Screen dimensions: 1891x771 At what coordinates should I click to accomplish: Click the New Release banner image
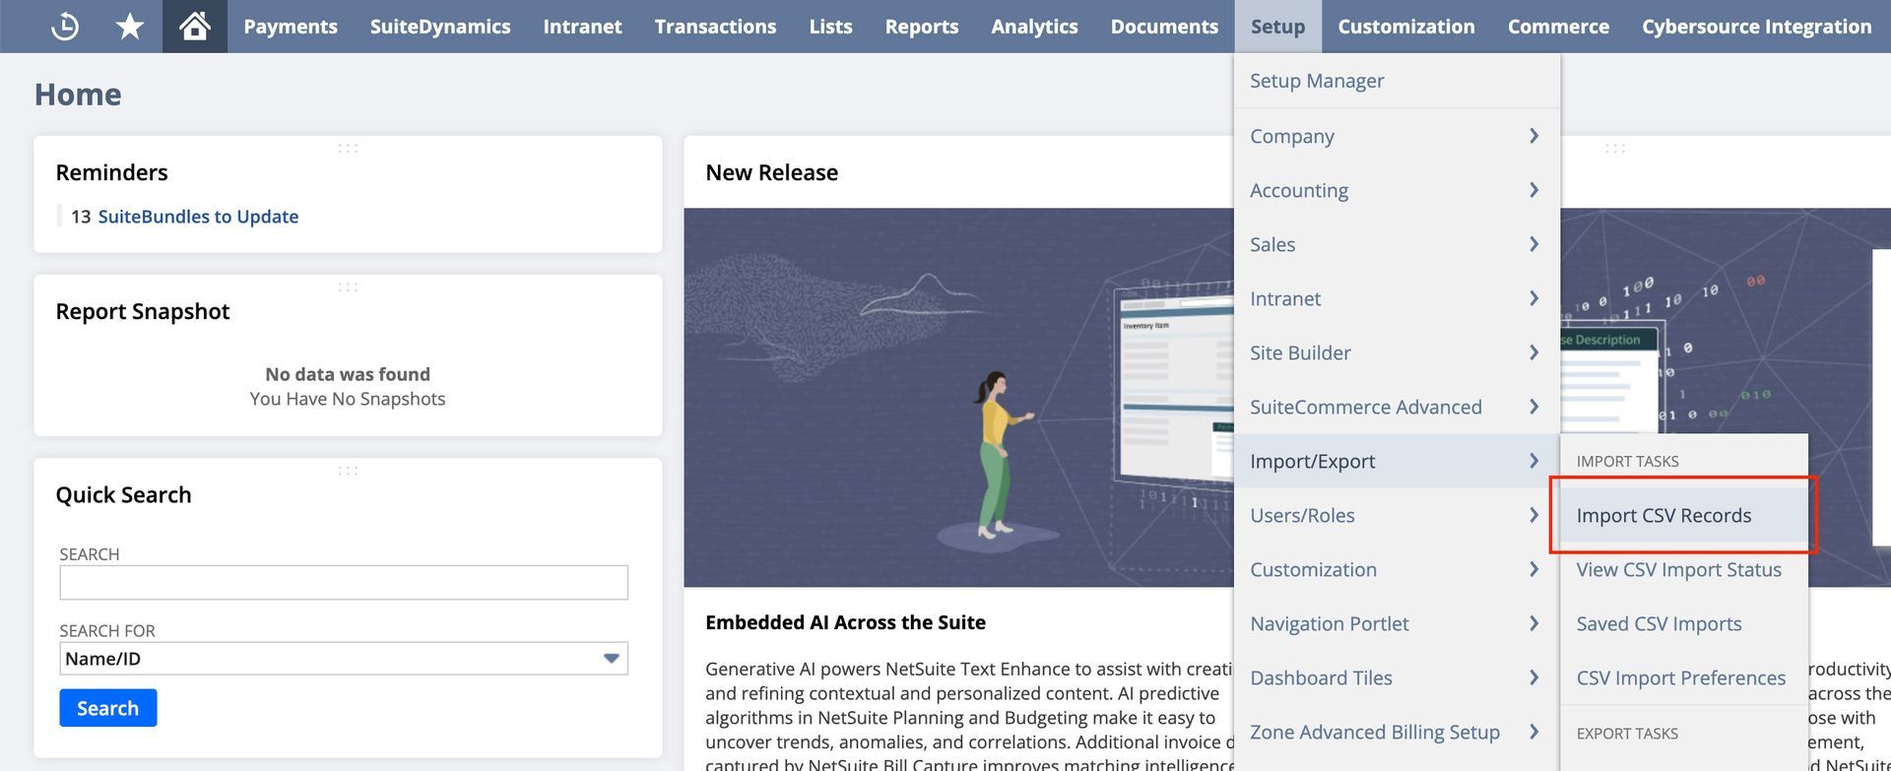pyautogui.click(x=958, y=397)
